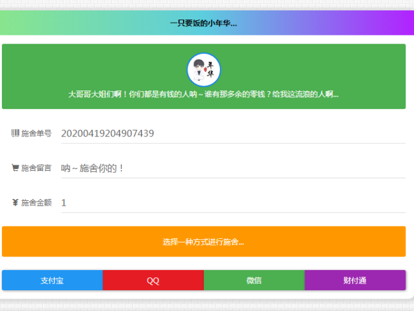Image resolution: width=414 pixels, height=311 pixels.
Task: Choose 微信 payment method
Action: (x=254, y=280)
